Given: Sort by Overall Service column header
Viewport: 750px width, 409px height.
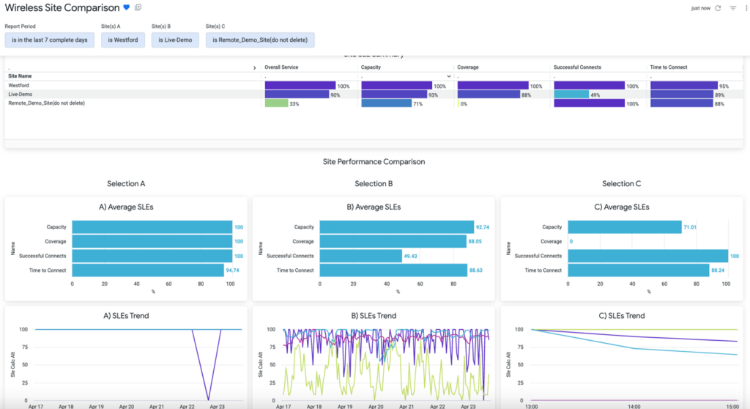Looking at the screenshot, I should pos(281,67).
